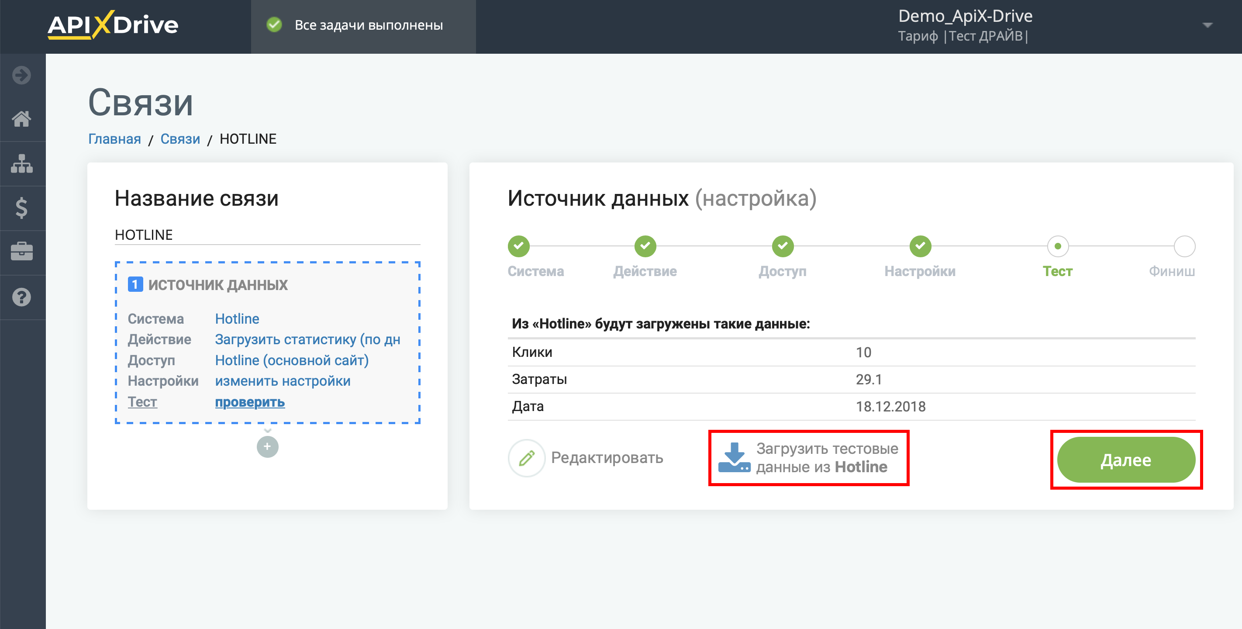The image size is (1242, 629).
Task: Click the pencil edit icon
Action: tap(527, 458)
